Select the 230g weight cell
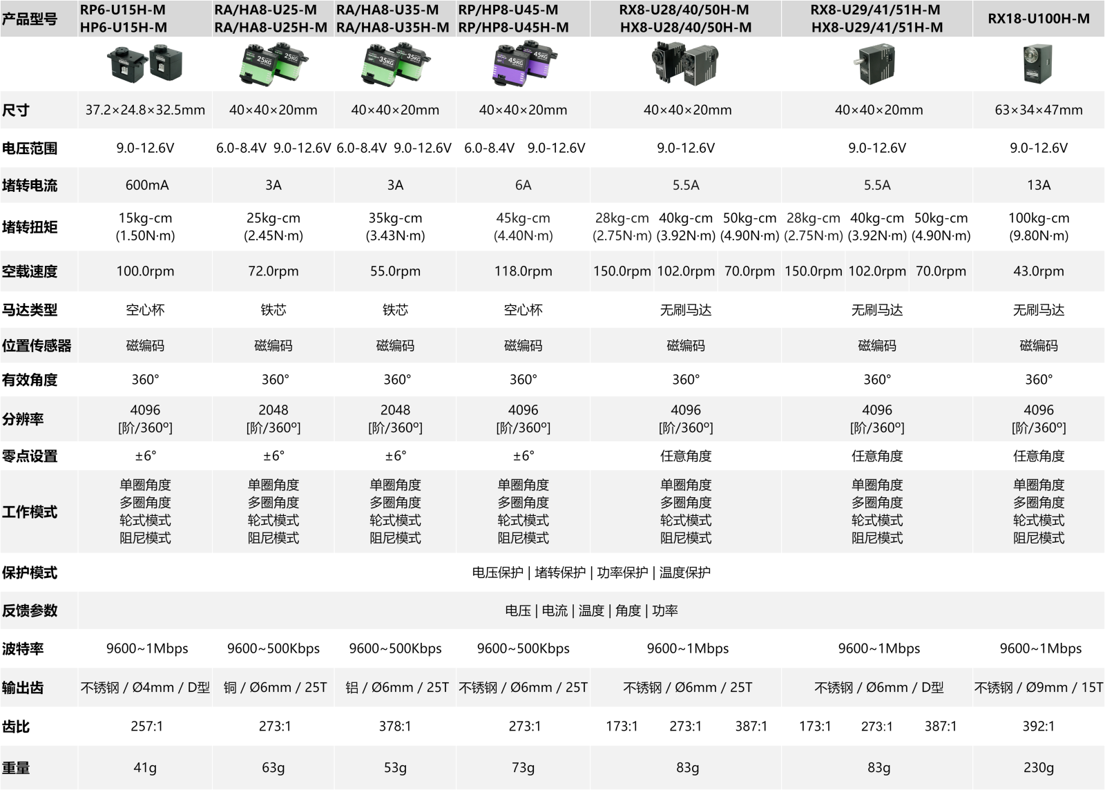This screenshot has height=790, width=1105. click(x=1038, y=767)
